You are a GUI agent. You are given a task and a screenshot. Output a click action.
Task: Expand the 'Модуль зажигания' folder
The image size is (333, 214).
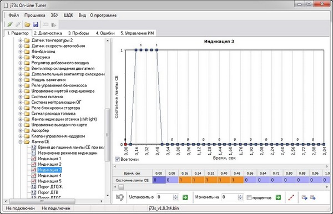(x=21, y=80)
